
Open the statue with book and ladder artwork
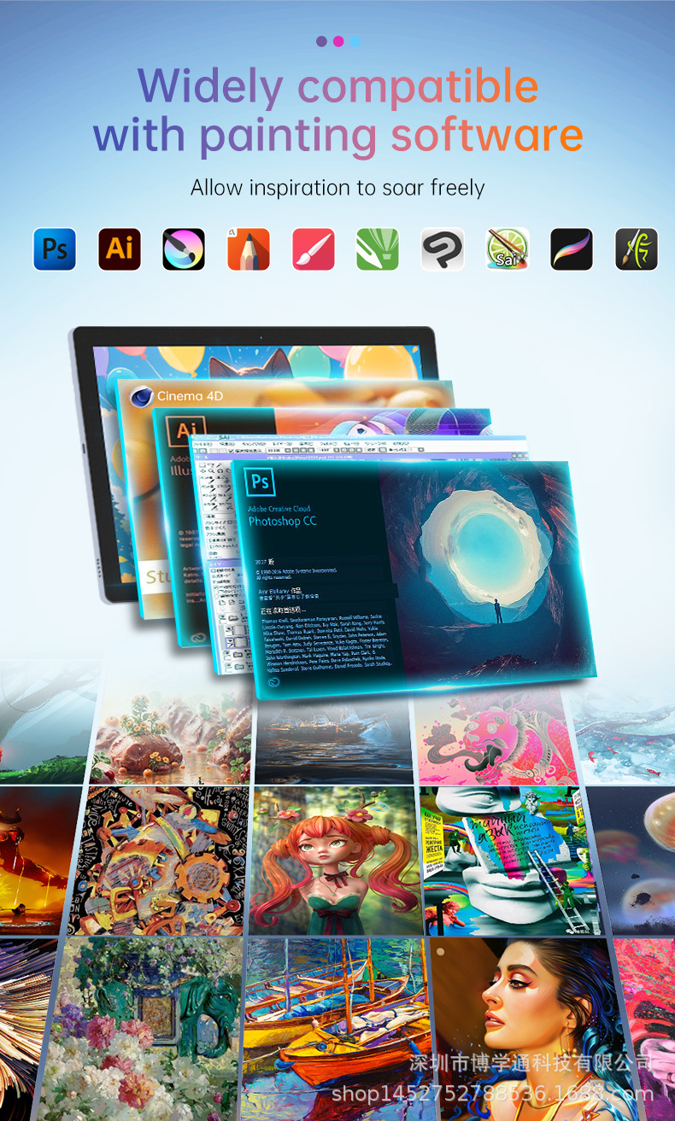point(511,861)
